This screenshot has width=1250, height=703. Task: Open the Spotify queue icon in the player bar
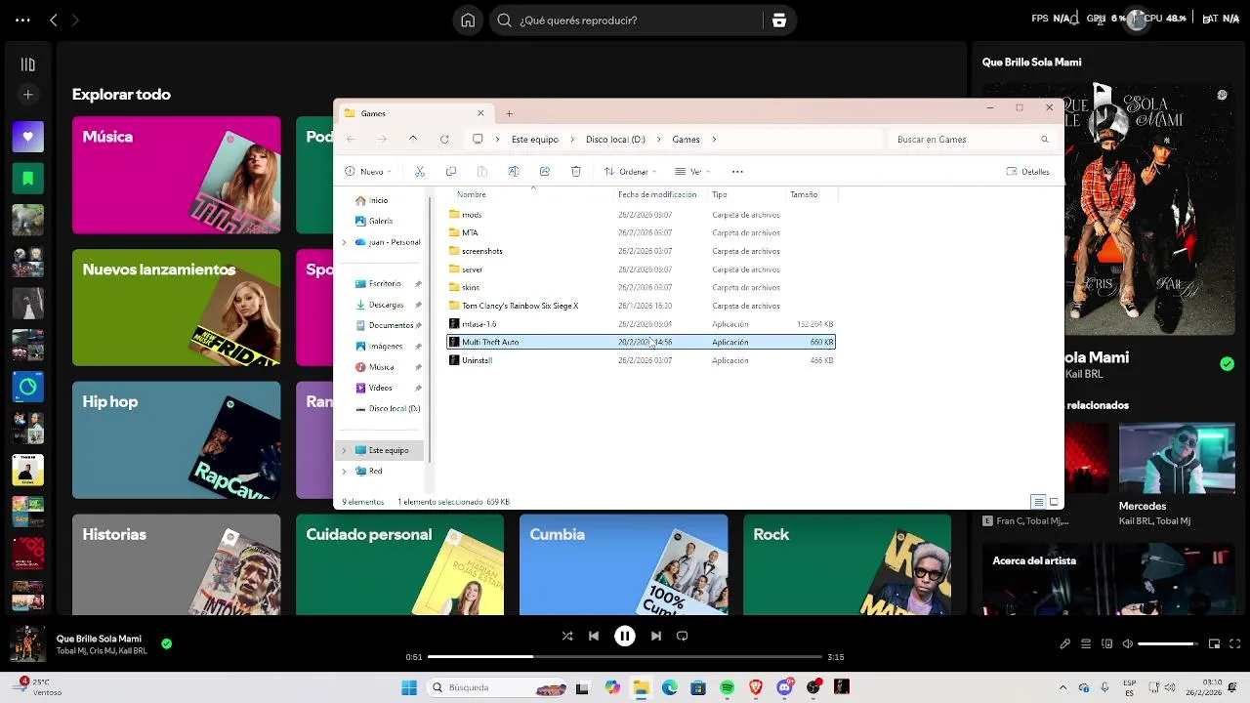coord(1086,644)
